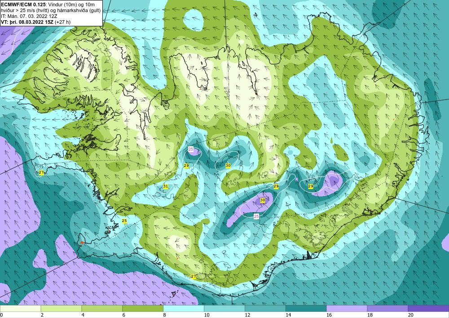The width and height of the screenshot is (449, 318).
Task: Click valid time 'VT: þri. 08.03.2022 15Z (+27 h)'
Action: click(36, 22)
